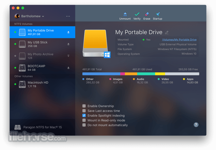
Task: Click the Audio 16,32 GB legend entry
Action: pyautogui.click(x=140, y=81)
